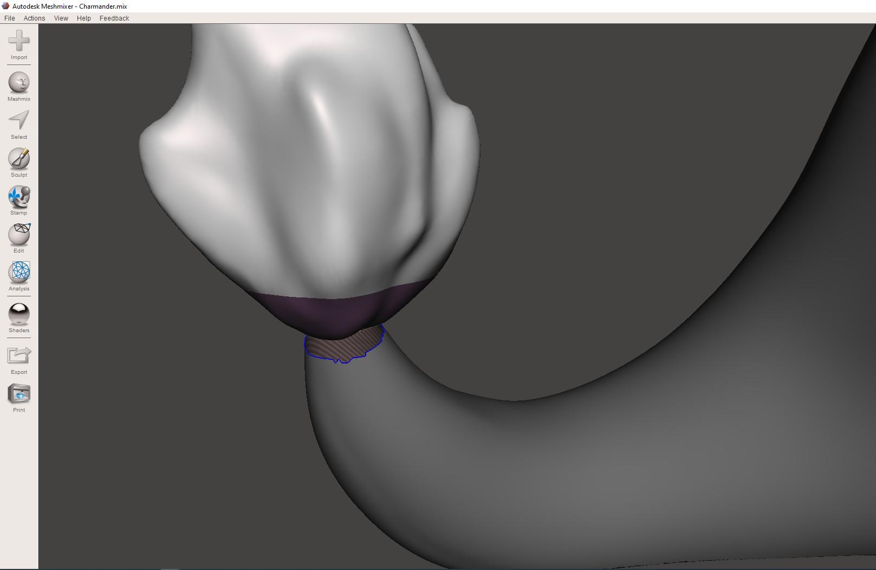
Task: Open the Help menu
Action: coord(84,18)
